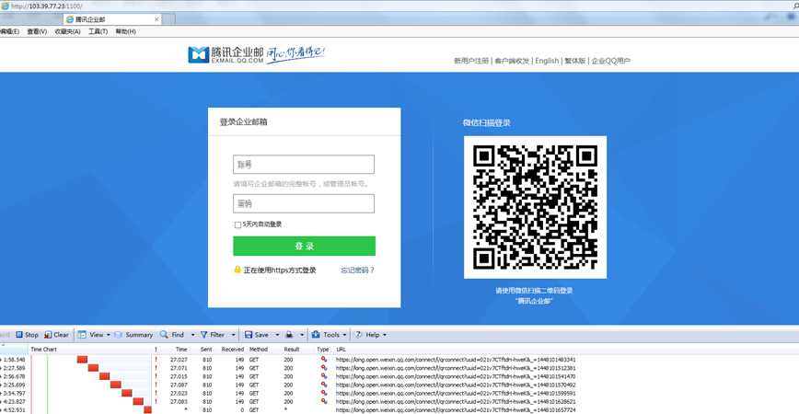This screenshot has height=414, width=799.
Task: Click the 企业QQ用户 link
Action: (x=610, y=61)
